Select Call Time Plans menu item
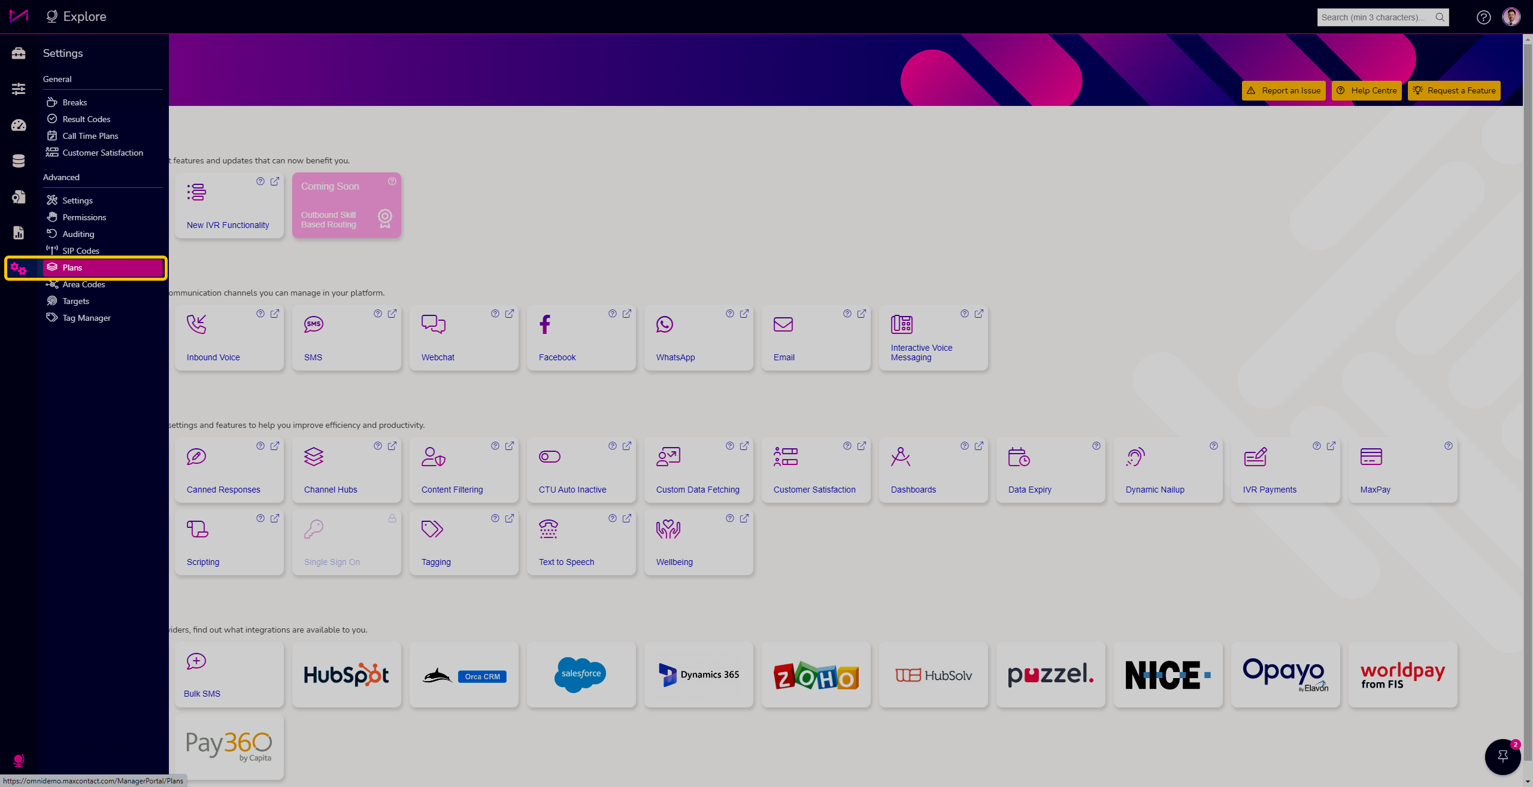 pos(103,136)
